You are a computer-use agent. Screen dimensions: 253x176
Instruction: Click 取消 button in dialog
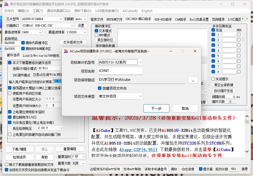[185, 108]
